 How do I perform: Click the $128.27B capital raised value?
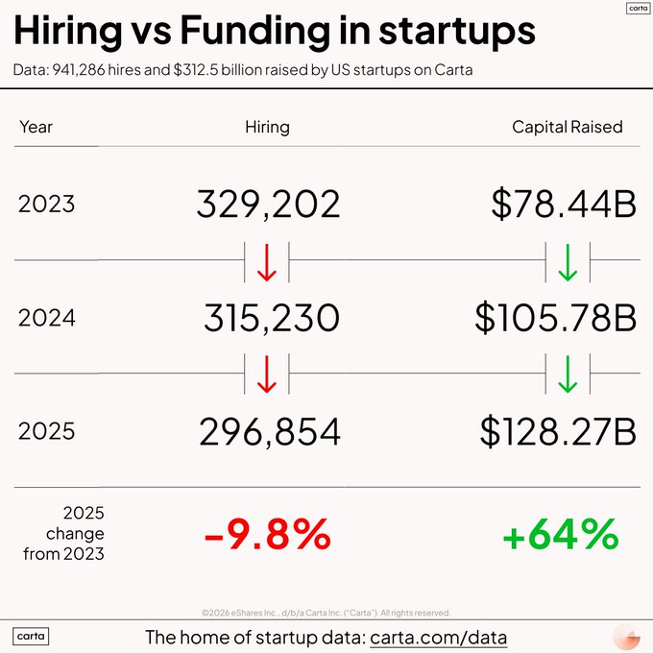pos(558,431)
